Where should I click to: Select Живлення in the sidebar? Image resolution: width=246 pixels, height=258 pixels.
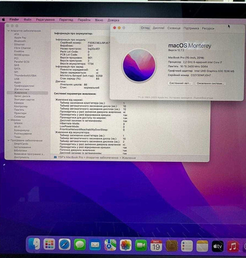click(x=27, y=93)
